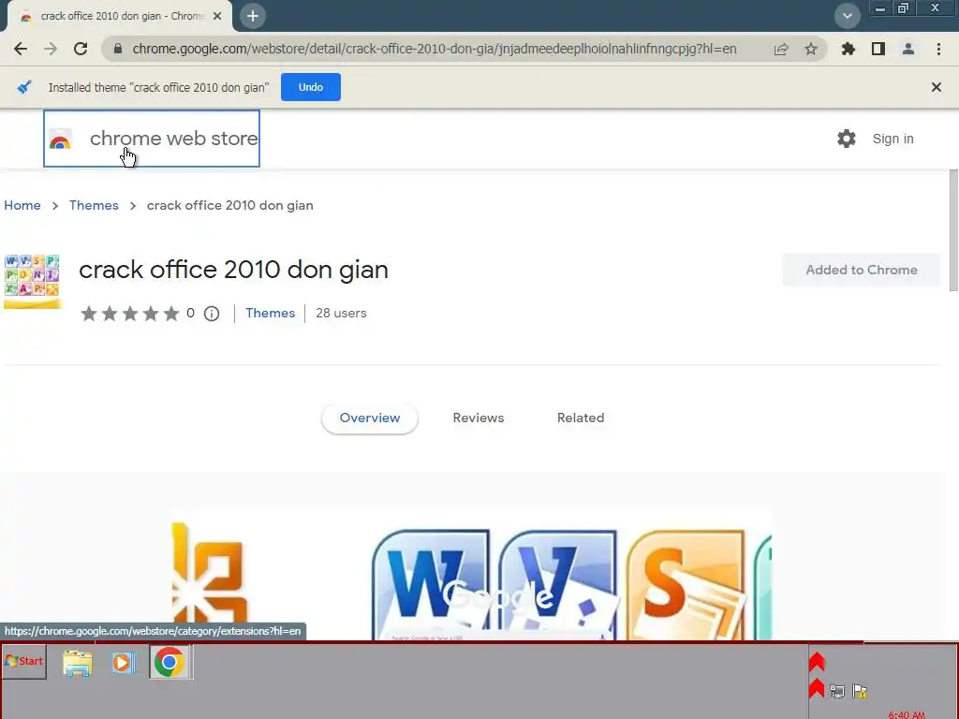
Task: Close the crack office 2010 don gian tab
Action: [x=217, y=17]
